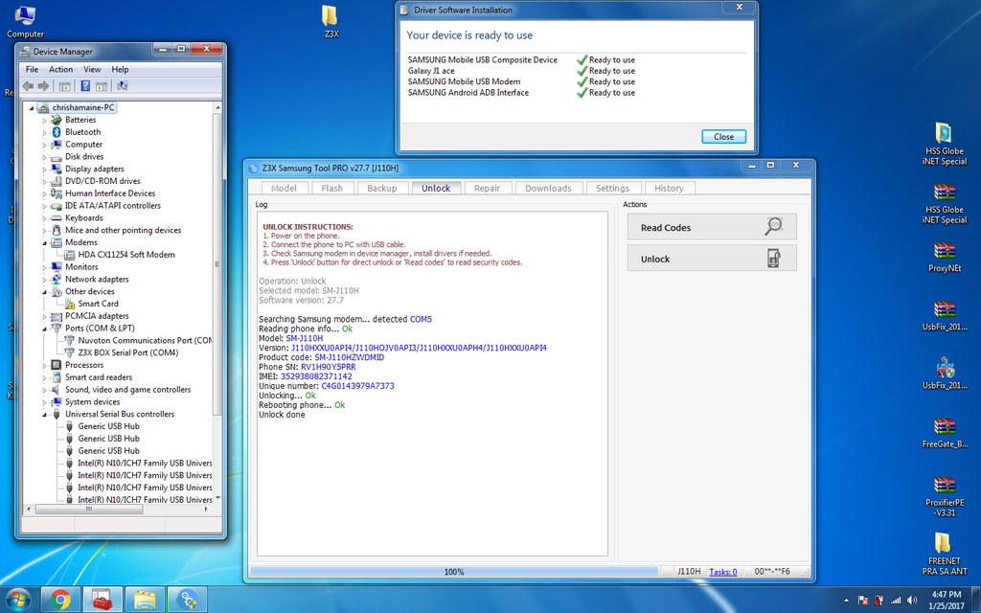Click the Unlock action button label
The width and height of the screenshot is (981, 613).
[x=655, y=259]
